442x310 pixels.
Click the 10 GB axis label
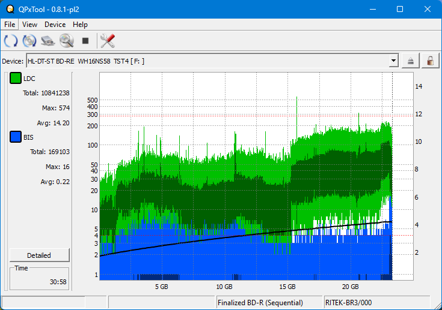[224, 287]
